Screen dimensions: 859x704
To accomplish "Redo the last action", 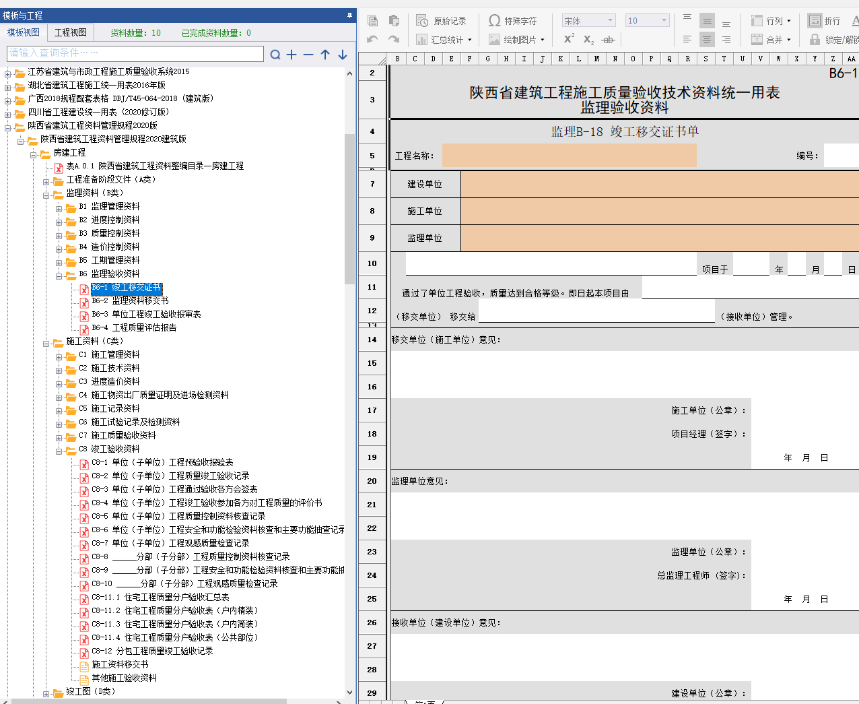I will tap(394, 40).
